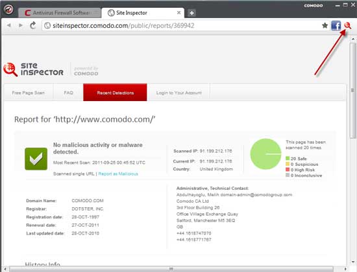Screen dimensions: 357x272
Task: Click the registration date 28-OCT-1997
Action: tap(86, 217)
